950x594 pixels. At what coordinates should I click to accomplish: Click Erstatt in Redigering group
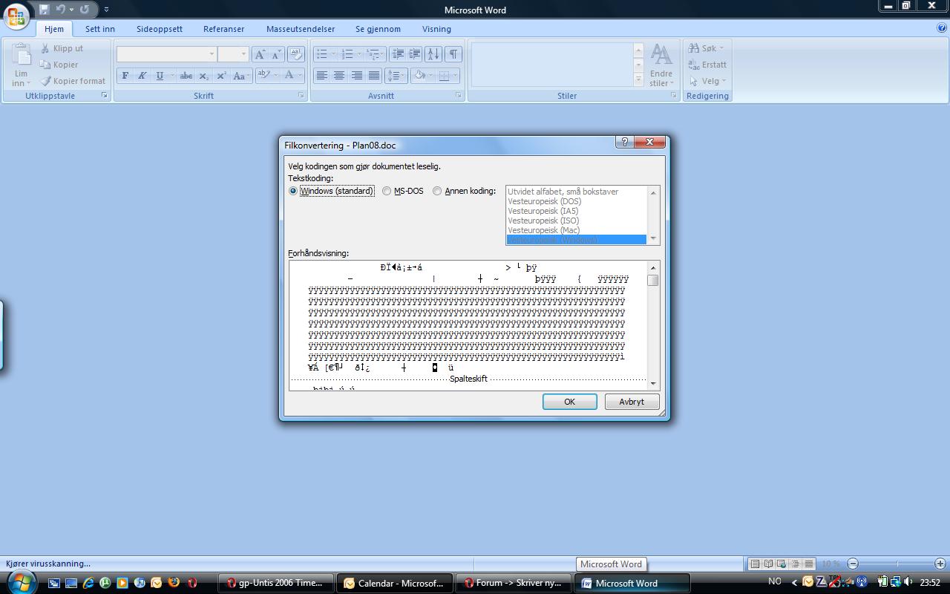pos(707,65)
